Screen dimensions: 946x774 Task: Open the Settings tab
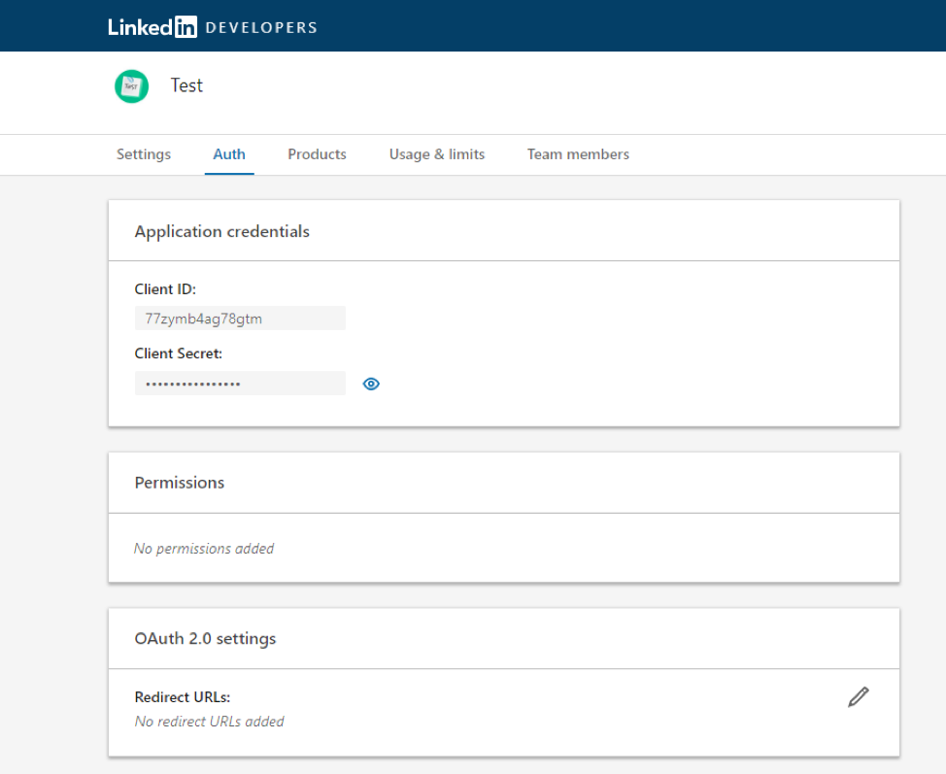(144, 154)
